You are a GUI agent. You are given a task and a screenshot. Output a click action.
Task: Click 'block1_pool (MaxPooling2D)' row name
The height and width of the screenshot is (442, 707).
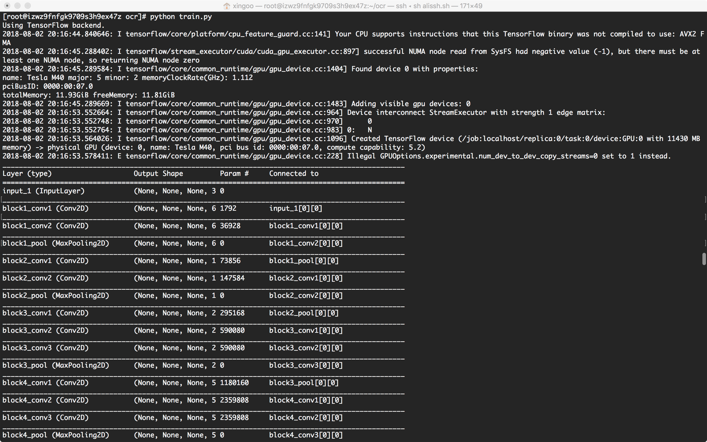(x=56, y=244)
